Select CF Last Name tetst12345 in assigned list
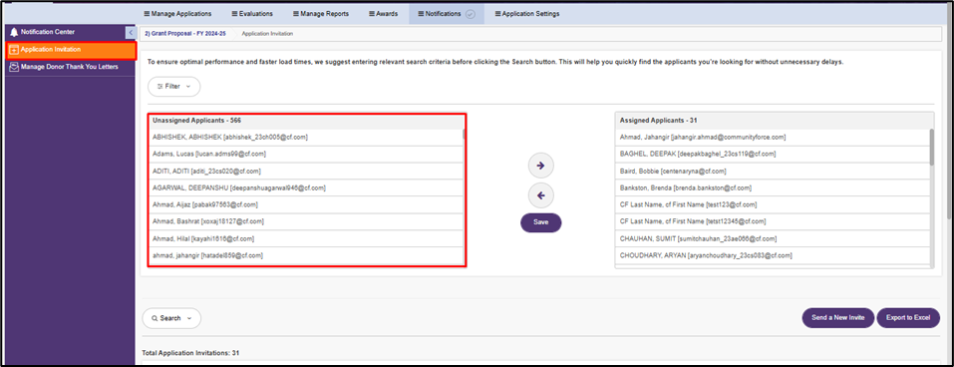 (773, 221)
